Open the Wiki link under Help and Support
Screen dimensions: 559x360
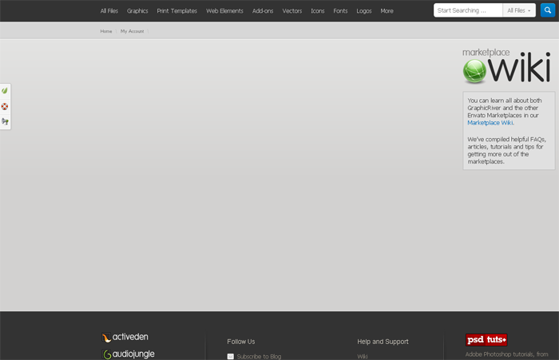point(363,357)
